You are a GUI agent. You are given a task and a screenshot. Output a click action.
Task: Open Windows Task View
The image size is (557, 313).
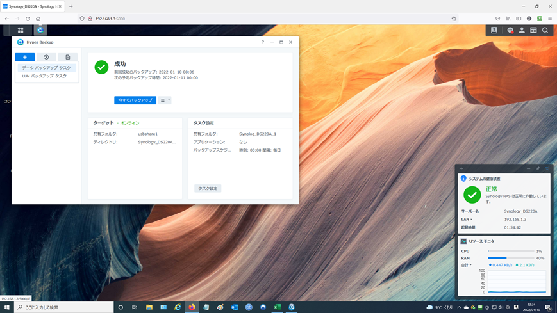pos(134,307)
